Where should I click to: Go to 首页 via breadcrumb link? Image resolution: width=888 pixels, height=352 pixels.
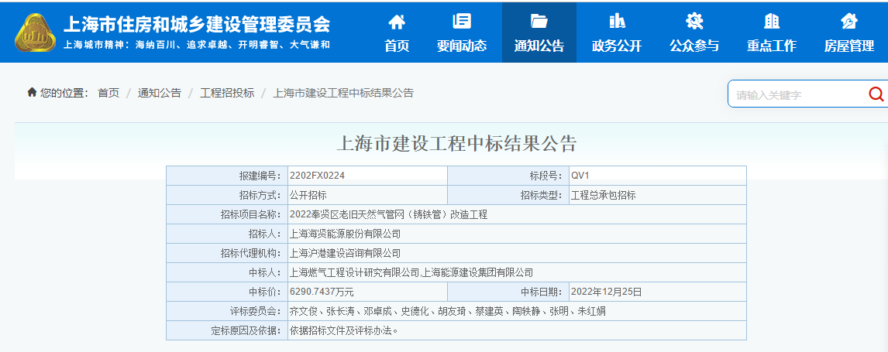(108, 93)
